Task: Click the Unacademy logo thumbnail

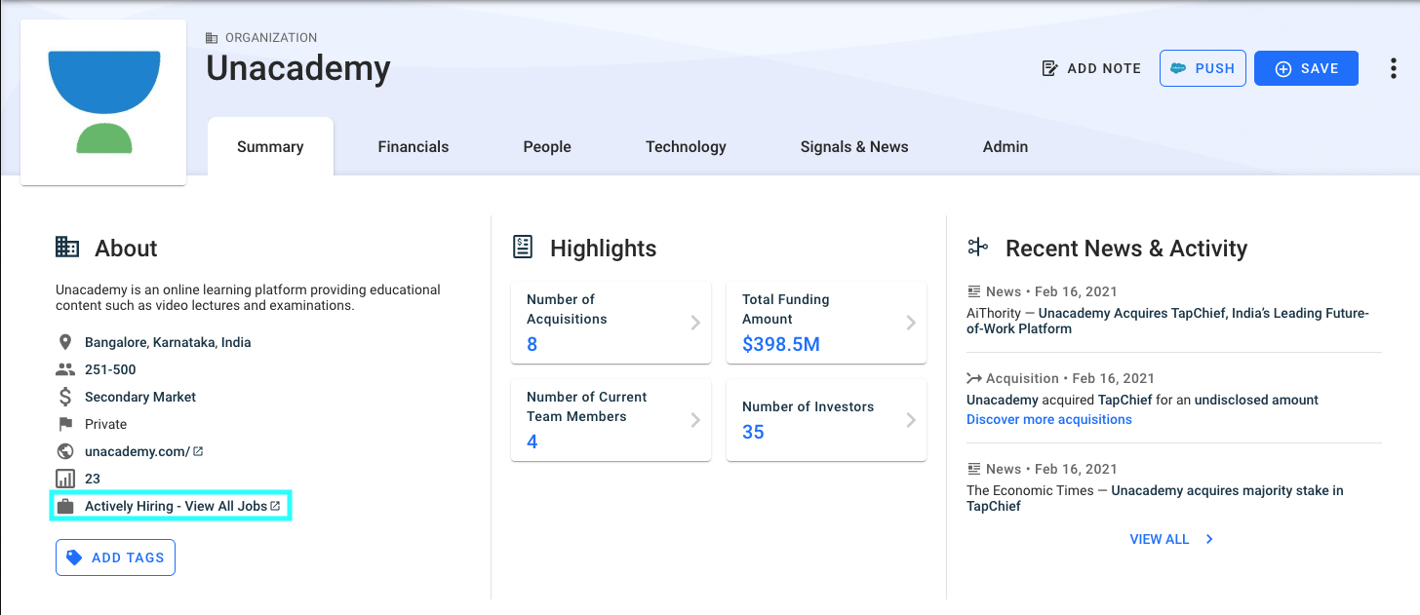Action: (103, 102)
